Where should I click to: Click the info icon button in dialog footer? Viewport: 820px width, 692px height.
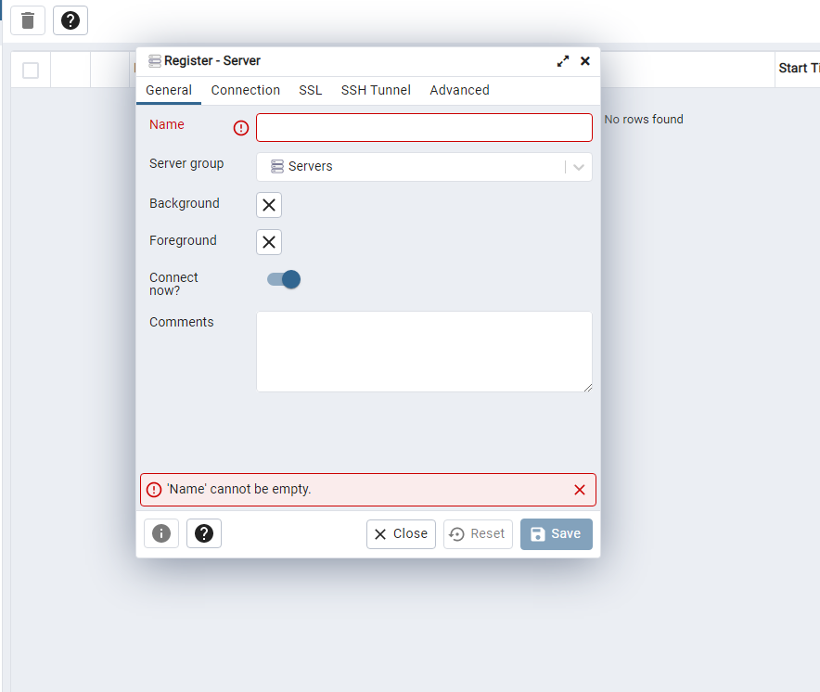(161, 533)
